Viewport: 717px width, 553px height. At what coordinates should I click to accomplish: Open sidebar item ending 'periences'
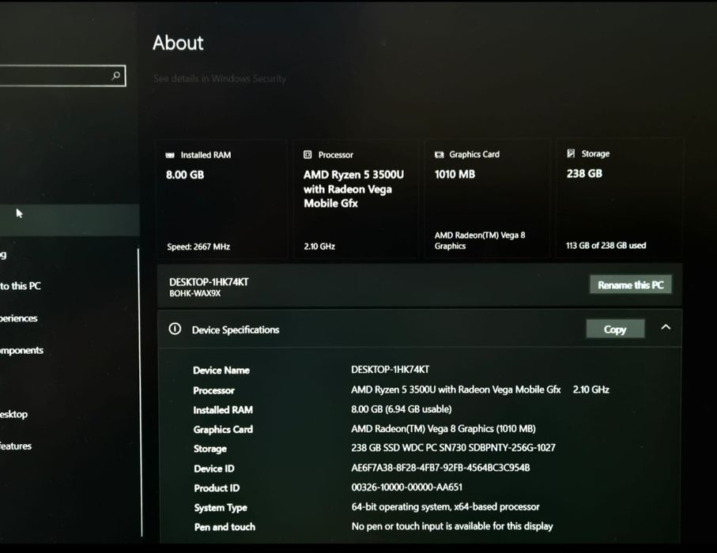[19, 318]
